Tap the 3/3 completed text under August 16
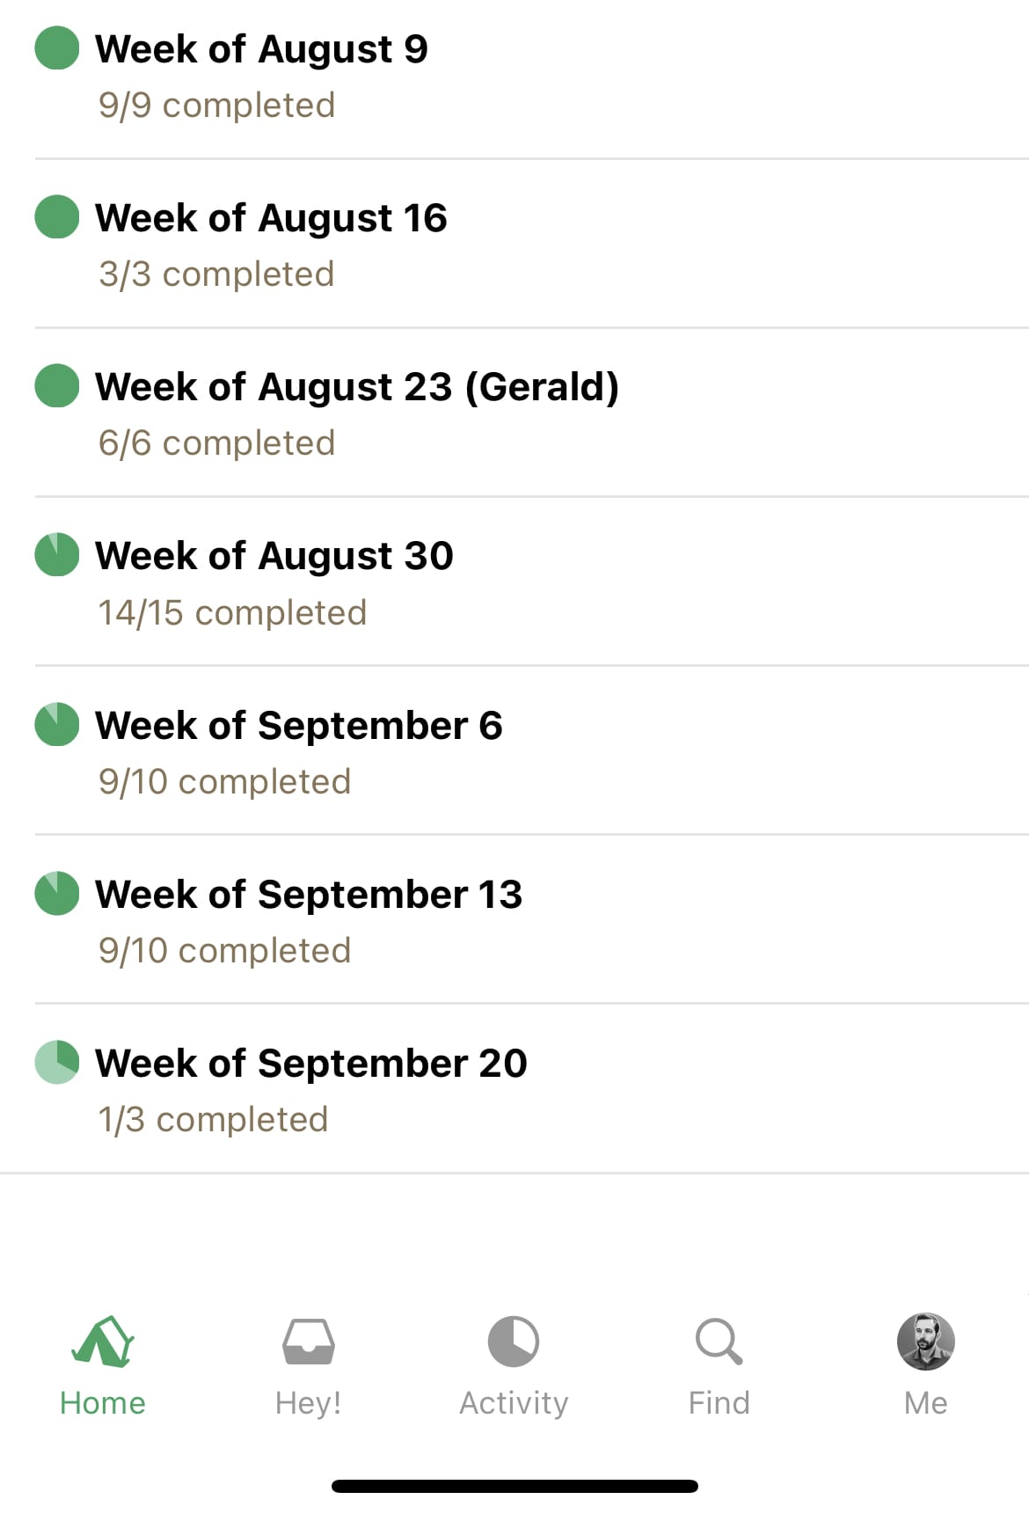 pyautogui.click(x=216, y=274)
